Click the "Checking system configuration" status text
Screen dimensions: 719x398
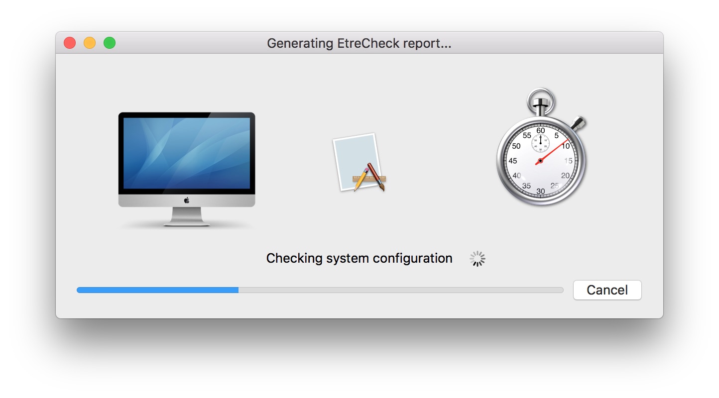(359, 258)
